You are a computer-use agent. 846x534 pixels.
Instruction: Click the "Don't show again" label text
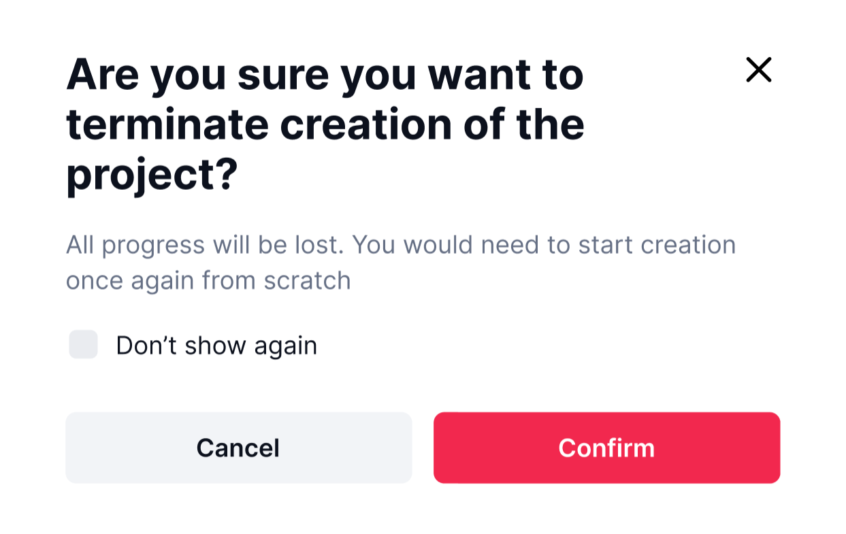pyautogui.click(x=216, y=346)
